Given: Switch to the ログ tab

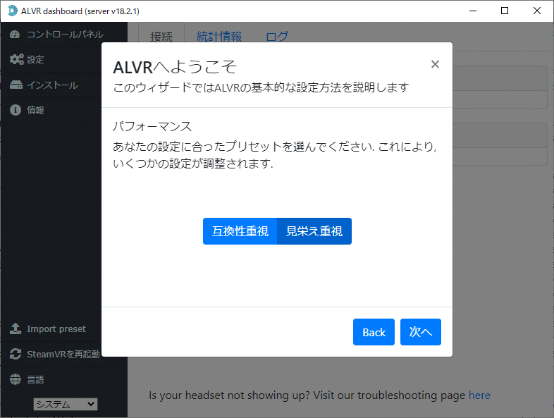Looking at the screenshot, I should 277,37.
